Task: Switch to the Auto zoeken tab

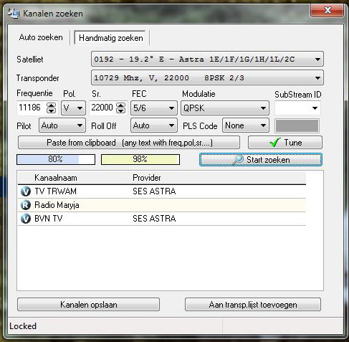Action: (41, 37)
